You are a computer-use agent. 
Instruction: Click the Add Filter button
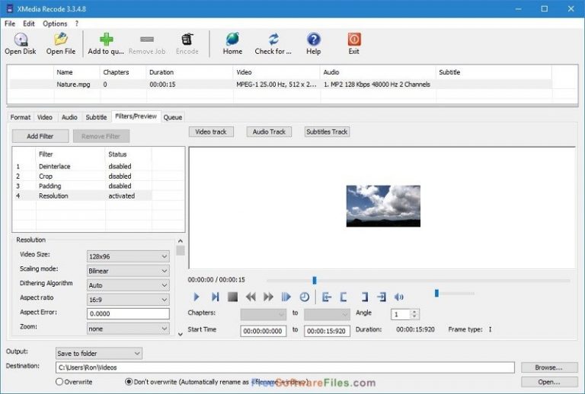[40, 136]
